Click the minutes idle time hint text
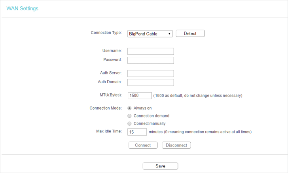 click(x=200, y=132)
